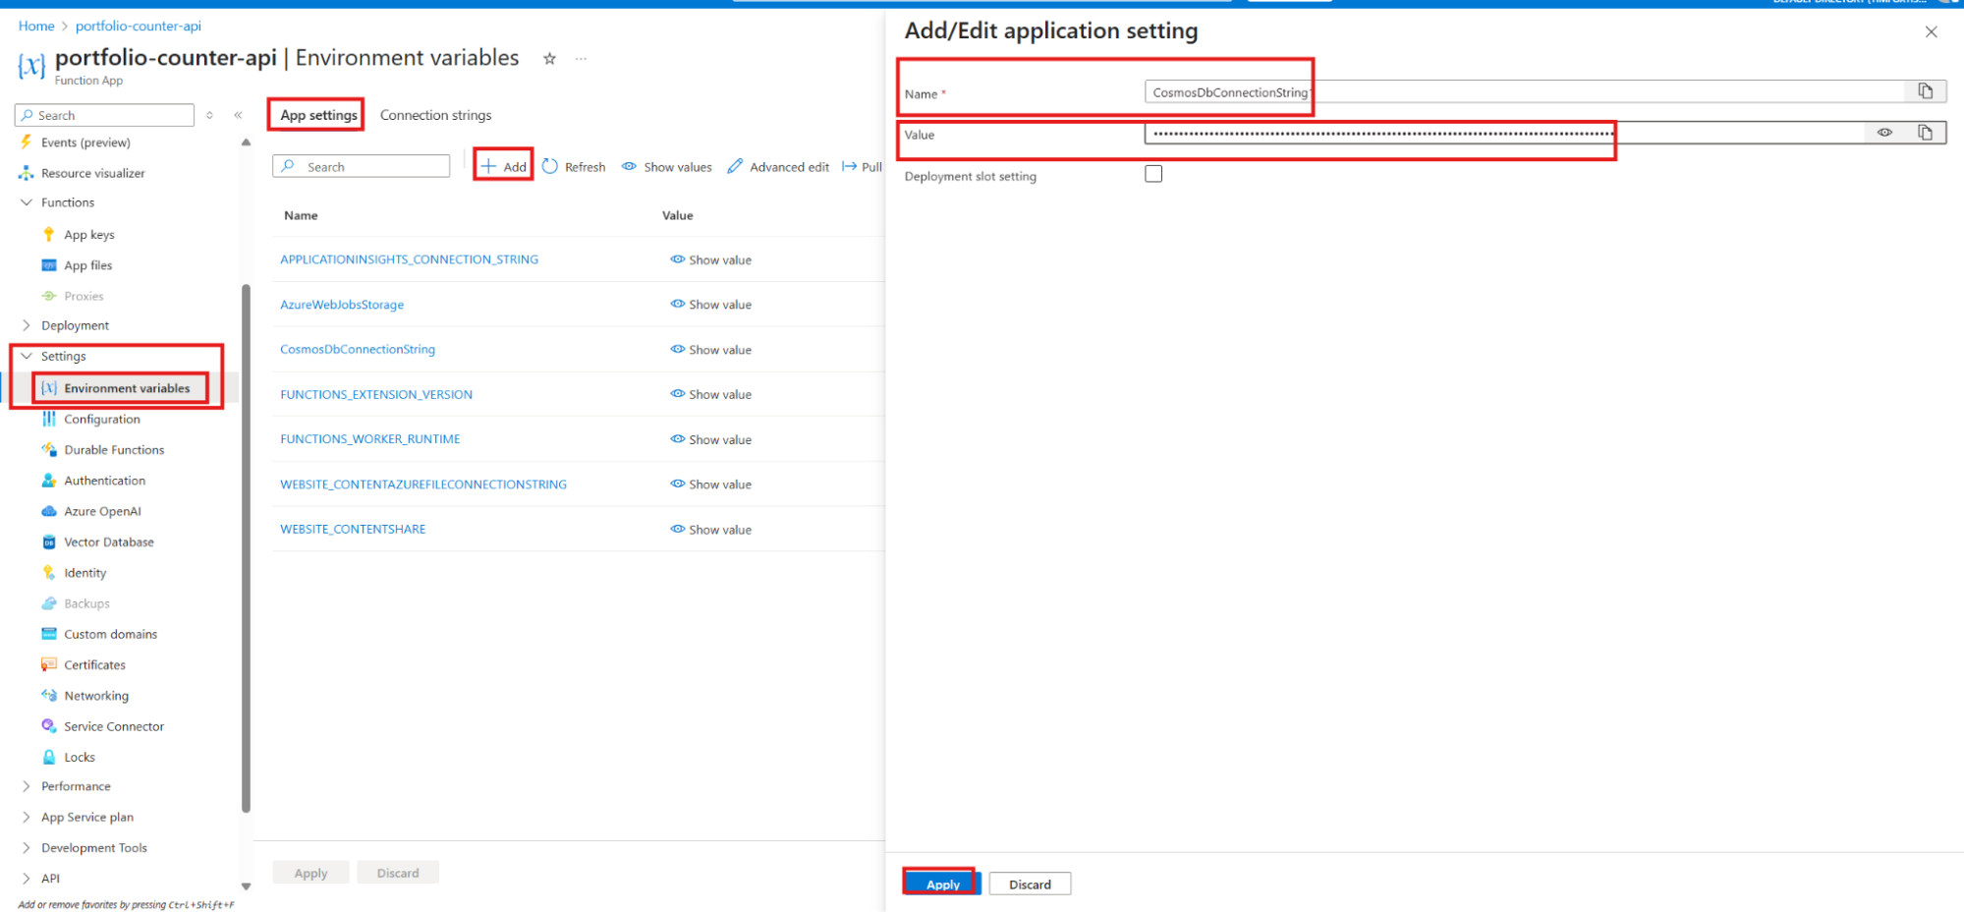Select the Refresh icon in the toolbar
The image size is (1964, 913).
[x=574, y=166]
